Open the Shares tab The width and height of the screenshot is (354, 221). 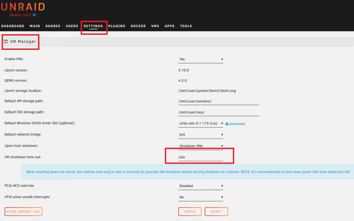tap(53, 26)
